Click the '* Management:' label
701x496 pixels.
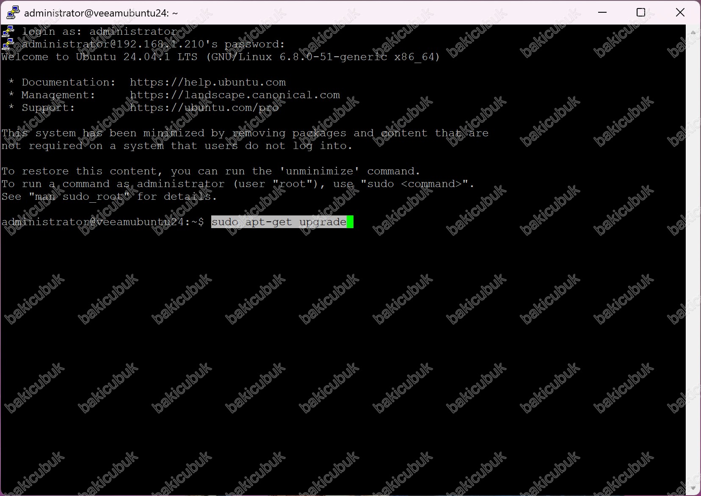pos(52,95)
